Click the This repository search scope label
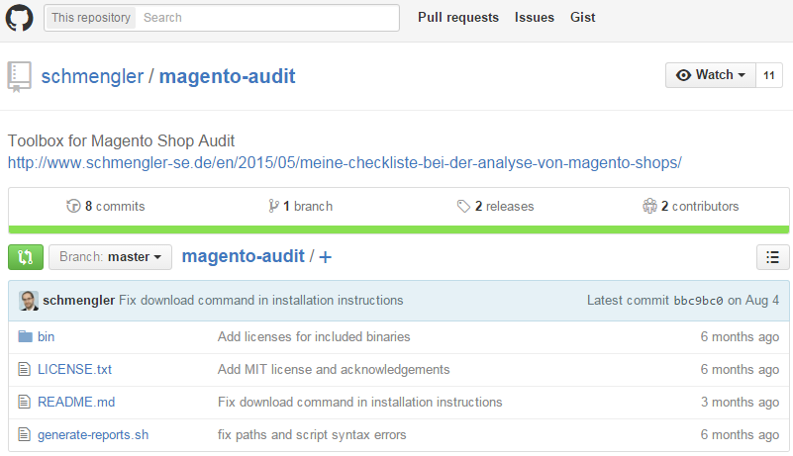Image resolution: width=793 pixels, height=456 pixels. click(90, 18)
